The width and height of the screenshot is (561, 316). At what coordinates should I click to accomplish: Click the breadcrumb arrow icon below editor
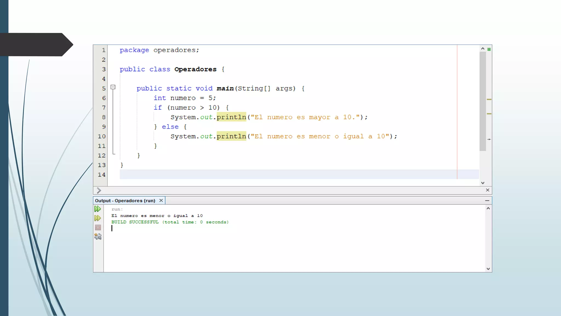99,190
